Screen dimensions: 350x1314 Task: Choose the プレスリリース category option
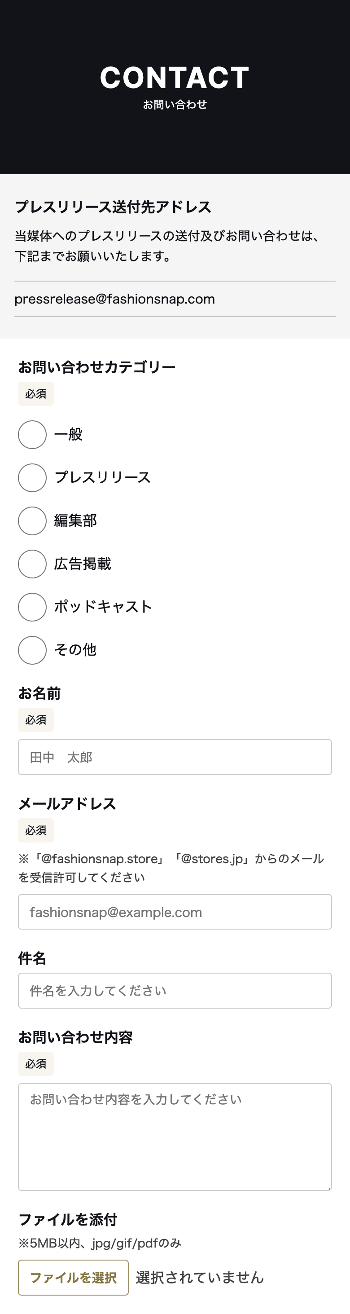[32, 477]
